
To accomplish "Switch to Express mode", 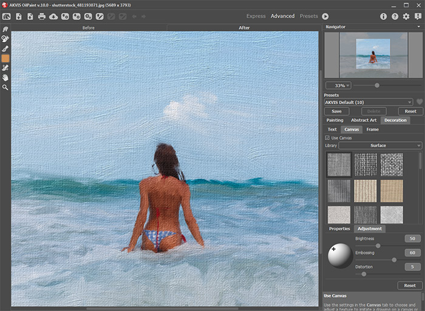I will 256,16.
